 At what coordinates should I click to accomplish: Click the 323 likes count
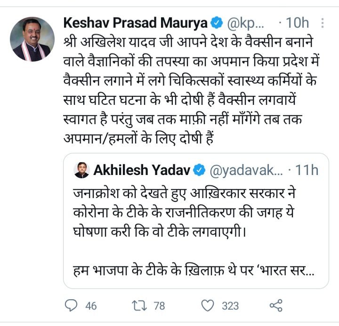coord(230,306)
